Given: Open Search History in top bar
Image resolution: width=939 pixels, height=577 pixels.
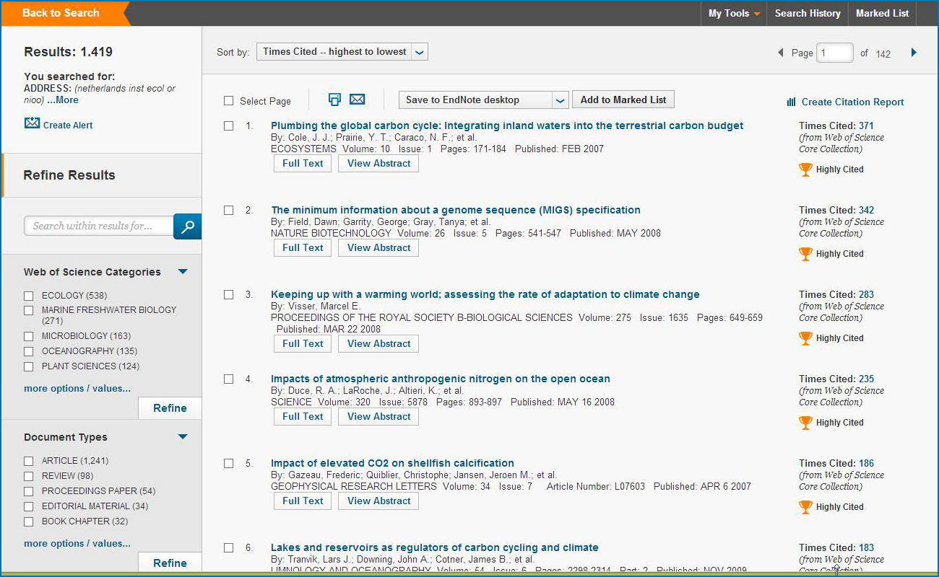Looking at the screenshot, I should [807, 14].
